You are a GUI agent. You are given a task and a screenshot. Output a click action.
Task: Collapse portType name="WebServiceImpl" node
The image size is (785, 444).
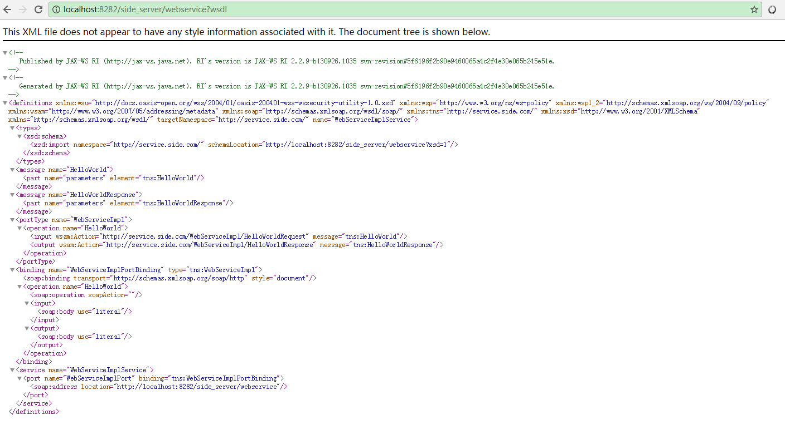click(12, 220)
